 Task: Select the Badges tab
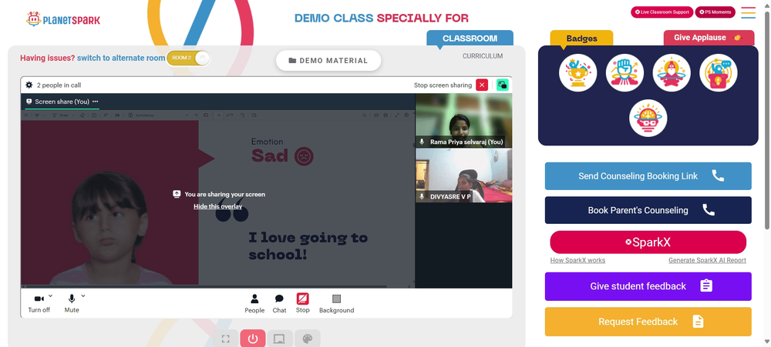pos(581,38)
